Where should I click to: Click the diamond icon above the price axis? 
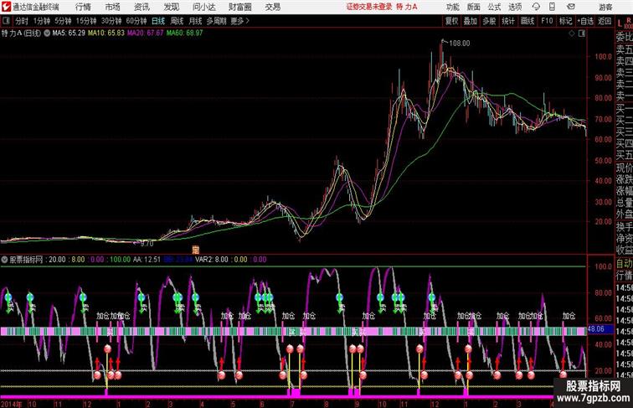(x=572, y=34)
